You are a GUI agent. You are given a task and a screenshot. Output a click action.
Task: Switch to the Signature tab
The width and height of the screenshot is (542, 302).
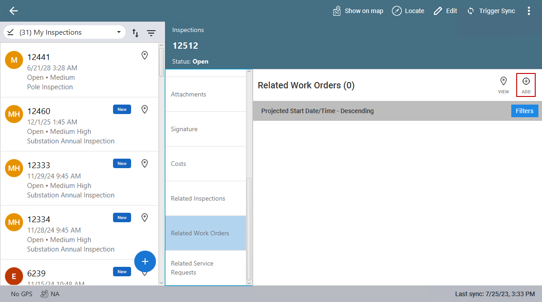click(x=206, y=129)
